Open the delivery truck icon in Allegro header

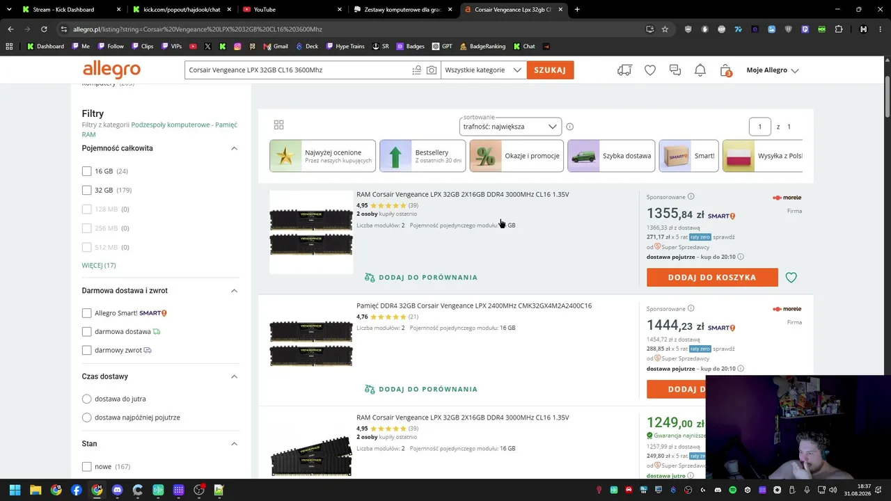click(x=624, y=70)
